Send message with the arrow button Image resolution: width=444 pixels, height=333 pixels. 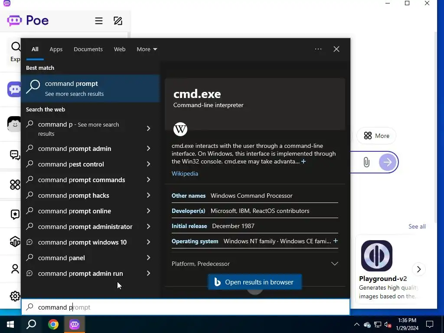tap(387, 162)
